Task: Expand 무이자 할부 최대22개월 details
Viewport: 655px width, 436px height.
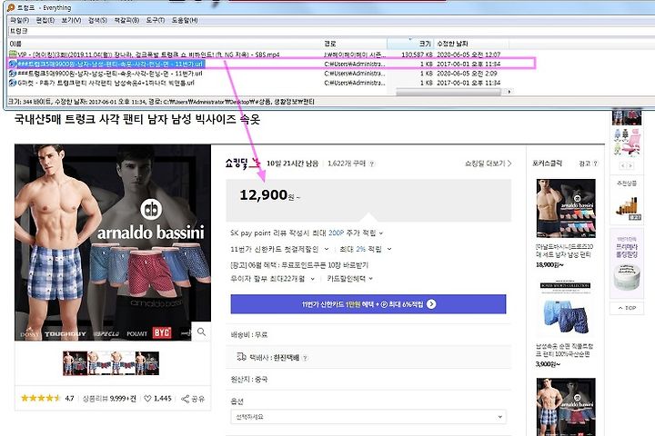Action: click(312, 279)
